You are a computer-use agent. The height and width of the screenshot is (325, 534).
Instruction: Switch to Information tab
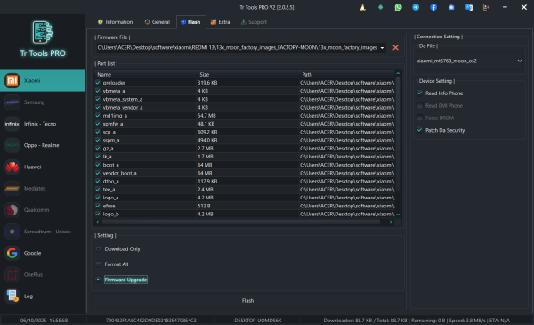[x=115, y=22]
